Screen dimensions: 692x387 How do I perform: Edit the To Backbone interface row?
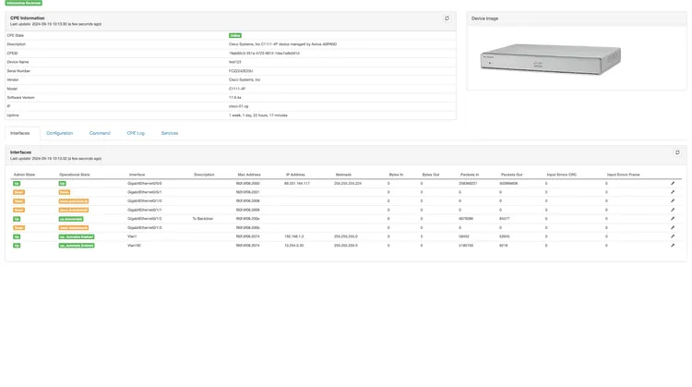673,219
